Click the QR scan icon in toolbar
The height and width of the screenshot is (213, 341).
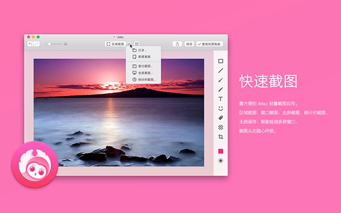coord(137,44)
